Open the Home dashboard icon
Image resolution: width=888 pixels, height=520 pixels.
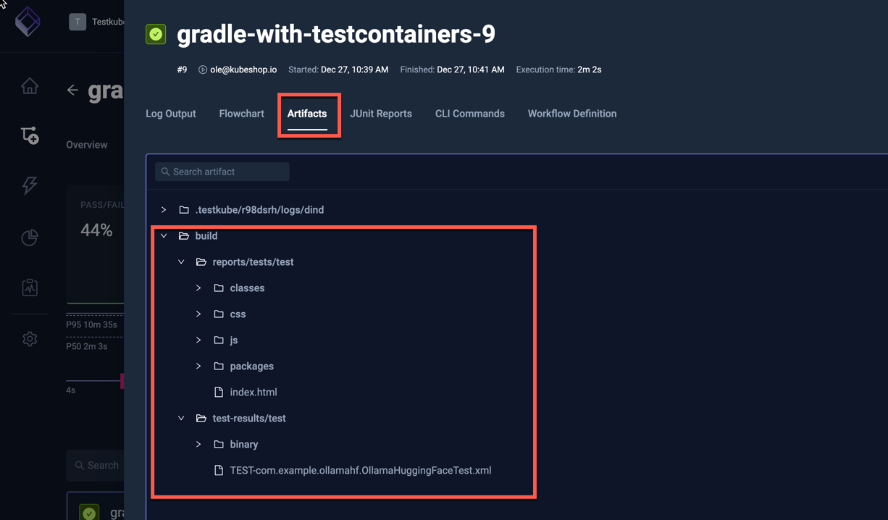click(29, 85)
